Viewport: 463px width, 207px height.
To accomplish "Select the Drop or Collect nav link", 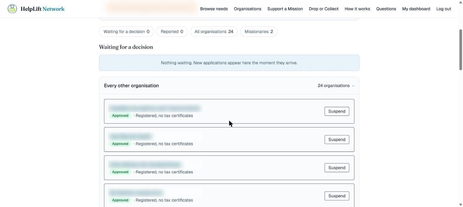I will (323, 9).
